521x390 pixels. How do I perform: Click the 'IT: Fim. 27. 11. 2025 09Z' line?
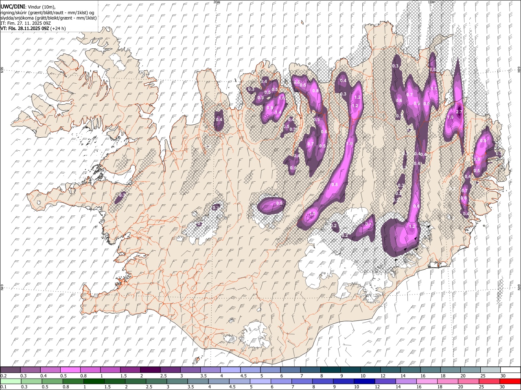[25, 23]
